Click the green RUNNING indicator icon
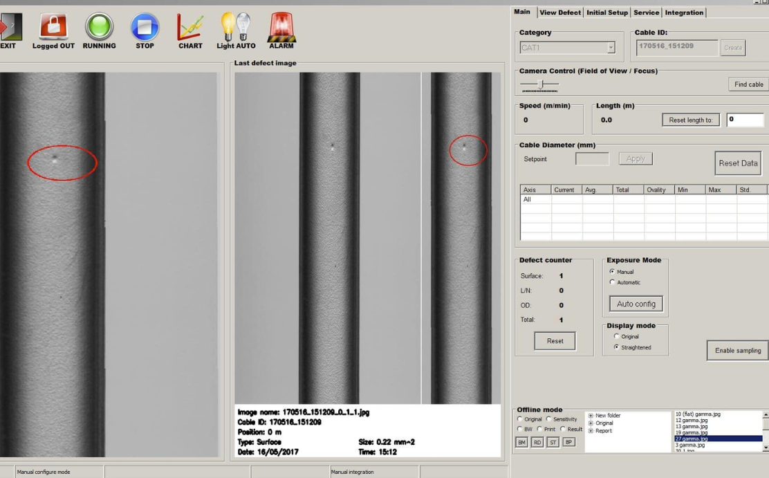769x478 pixels. 99,26
